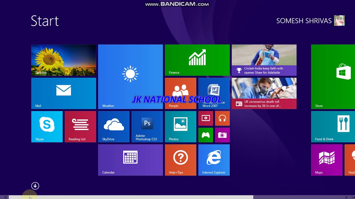The height and width of the screenshot is (199, 355).
Task: Open the small Games controller tile
Action: pyautogui.click(x=206, y=135)
